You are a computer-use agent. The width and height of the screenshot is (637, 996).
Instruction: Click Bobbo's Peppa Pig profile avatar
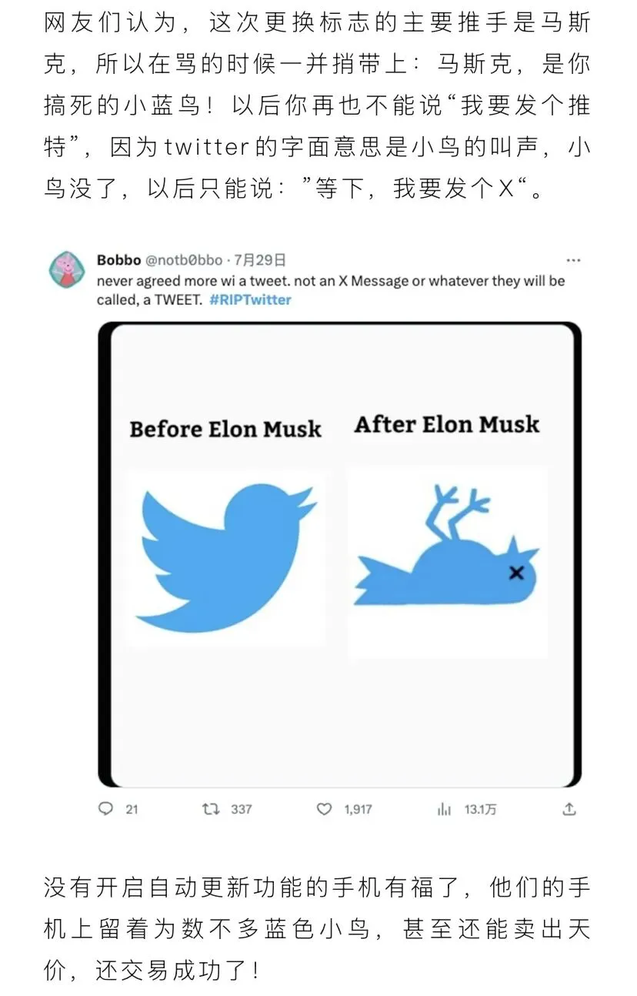coord(68,269)
